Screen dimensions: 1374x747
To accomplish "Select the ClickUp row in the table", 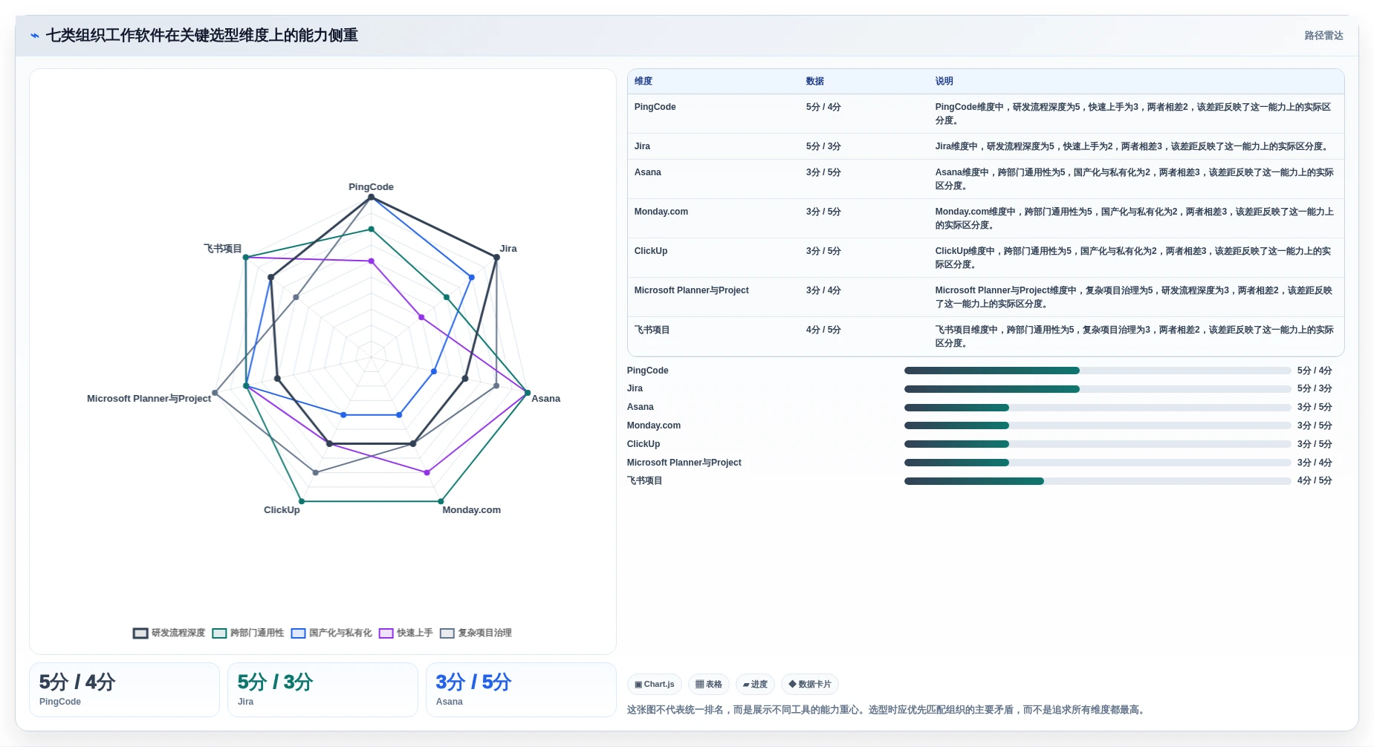I will pos(985,258).
